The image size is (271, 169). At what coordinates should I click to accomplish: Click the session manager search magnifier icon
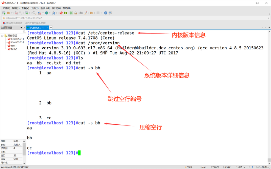(x=24, y=32)
